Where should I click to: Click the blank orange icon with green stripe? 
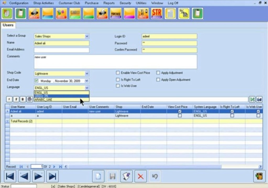[x=89, y=13]
